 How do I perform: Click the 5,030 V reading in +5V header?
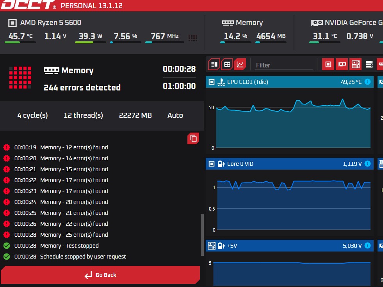[x=352, y=246]
